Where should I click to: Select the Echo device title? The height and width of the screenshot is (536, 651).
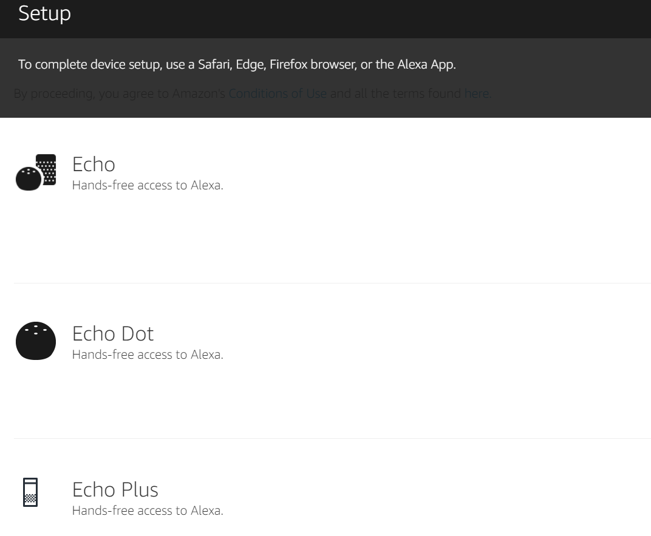click(x=94, y=165)
